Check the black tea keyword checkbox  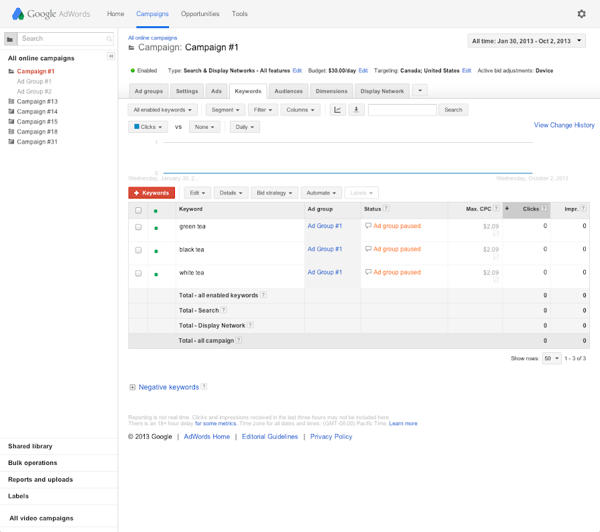pyautogui.click(x=138, y=250)
